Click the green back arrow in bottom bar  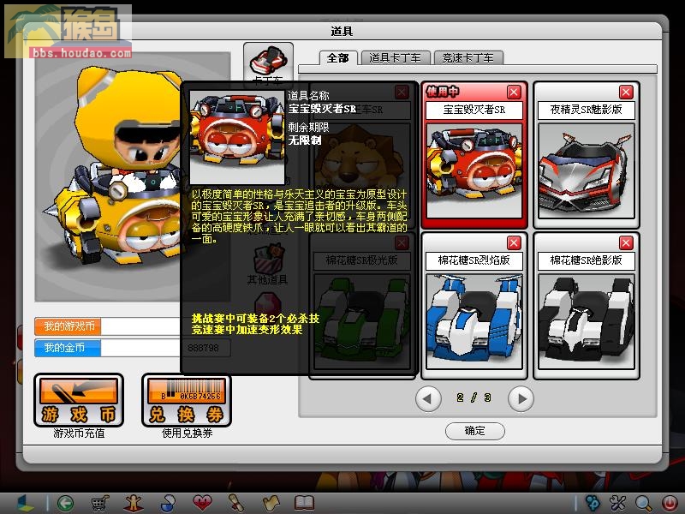66,504
